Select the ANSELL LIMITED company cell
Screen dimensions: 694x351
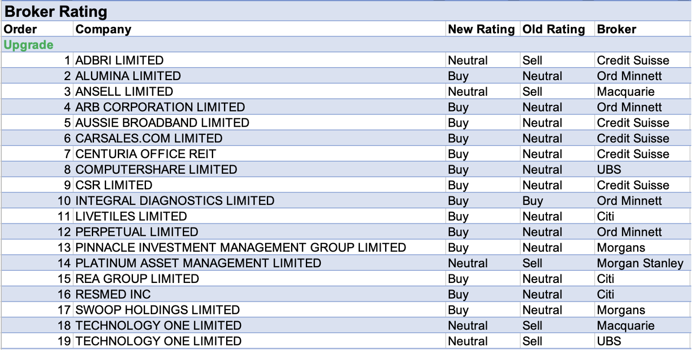[124, 92]
